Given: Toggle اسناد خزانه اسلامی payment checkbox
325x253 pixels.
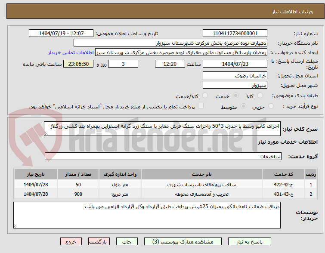Looking at the screenshot, I should point(201,106).
